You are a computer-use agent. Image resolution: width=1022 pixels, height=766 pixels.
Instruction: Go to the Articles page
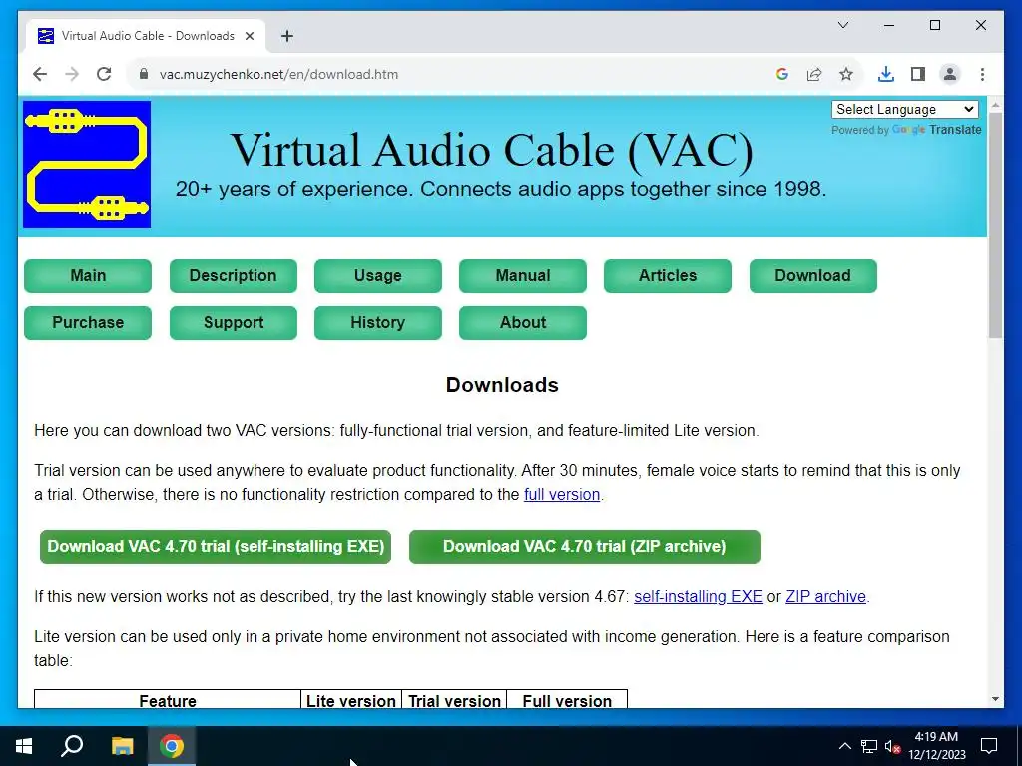tap(668, 275)
